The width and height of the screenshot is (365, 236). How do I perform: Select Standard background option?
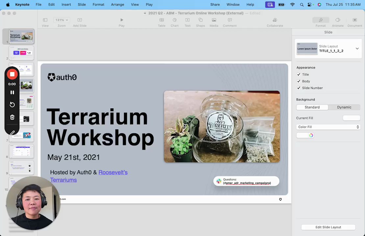(x=312, y=107)
